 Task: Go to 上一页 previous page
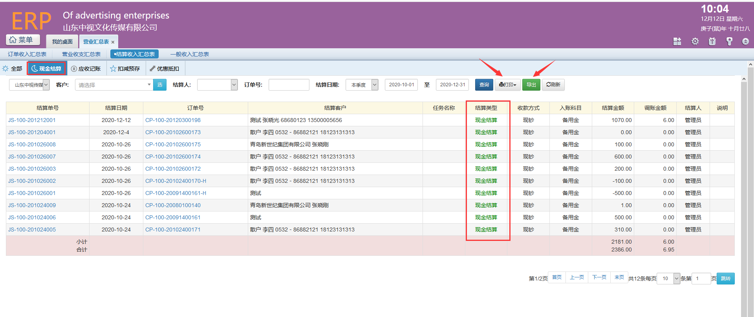click(x=577, y=277)
